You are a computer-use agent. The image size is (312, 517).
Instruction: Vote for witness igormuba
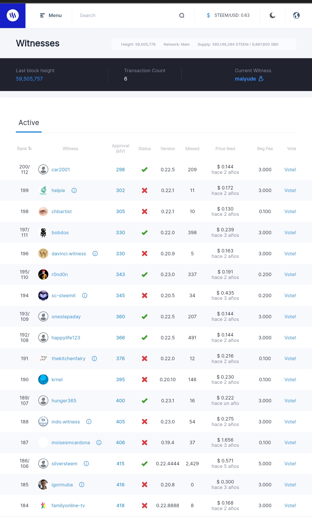290,485
